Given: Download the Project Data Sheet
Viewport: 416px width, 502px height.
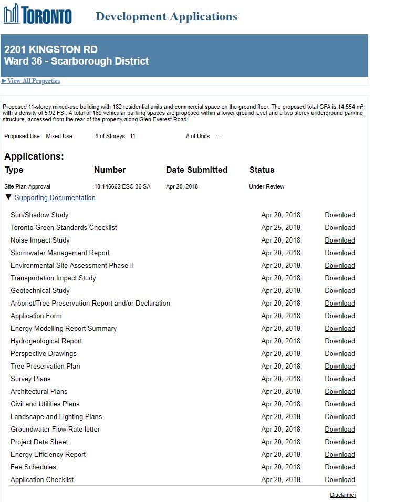Looking at the screenshot, I should pos(339,442).
